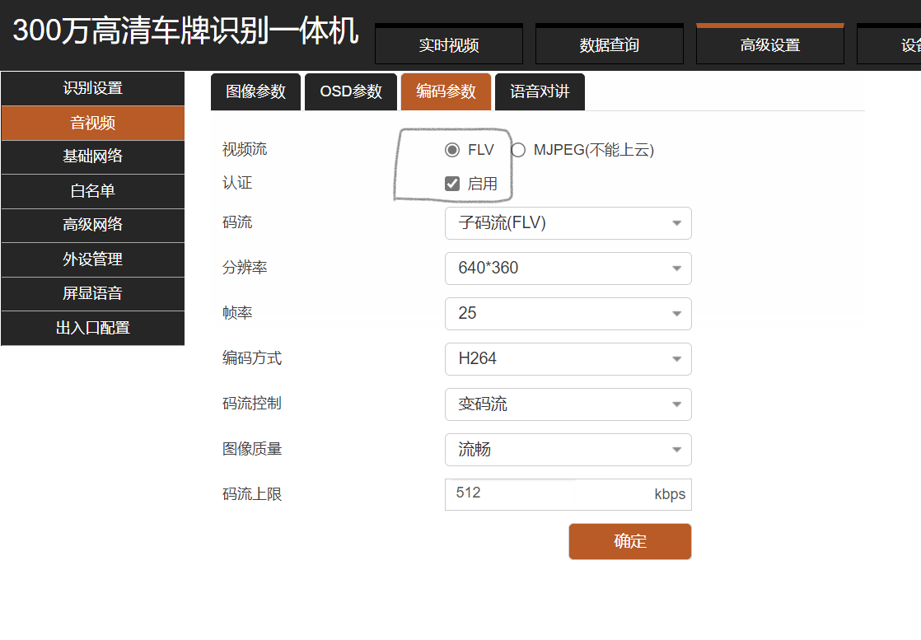Open 音视频 in the sidebar
This screenshot has width=921, height=640.
93,123
